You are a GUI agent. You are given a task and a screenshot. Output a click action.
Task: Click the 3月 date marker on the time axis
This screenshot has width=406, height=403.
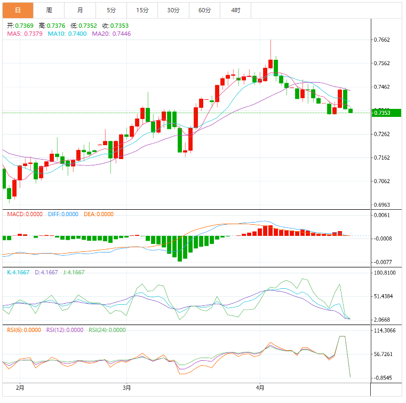pos(127,386)
